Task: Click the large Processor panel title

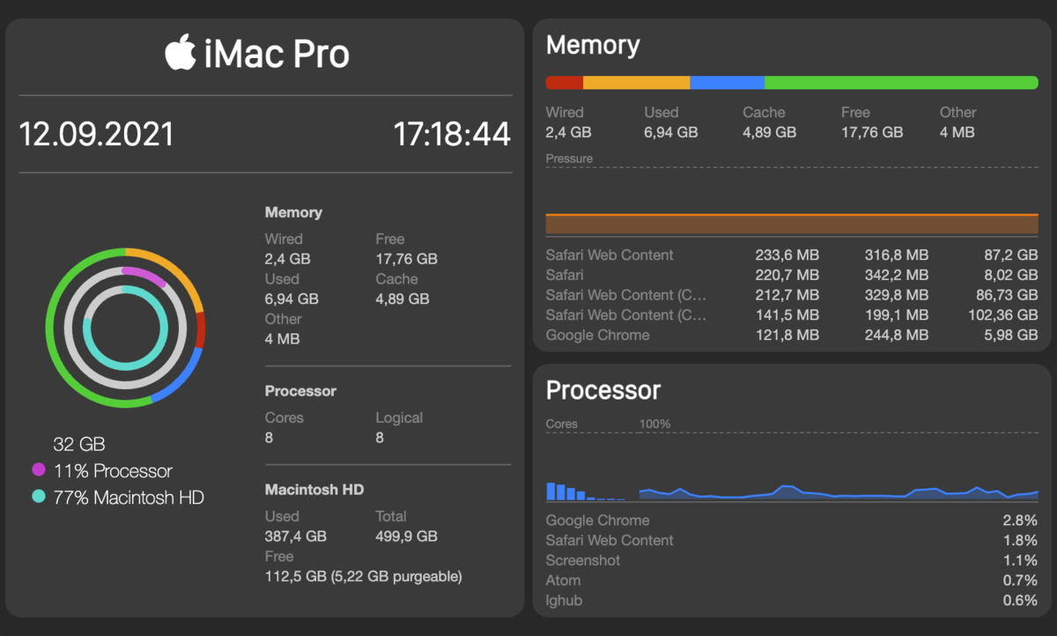Action: 603,390
